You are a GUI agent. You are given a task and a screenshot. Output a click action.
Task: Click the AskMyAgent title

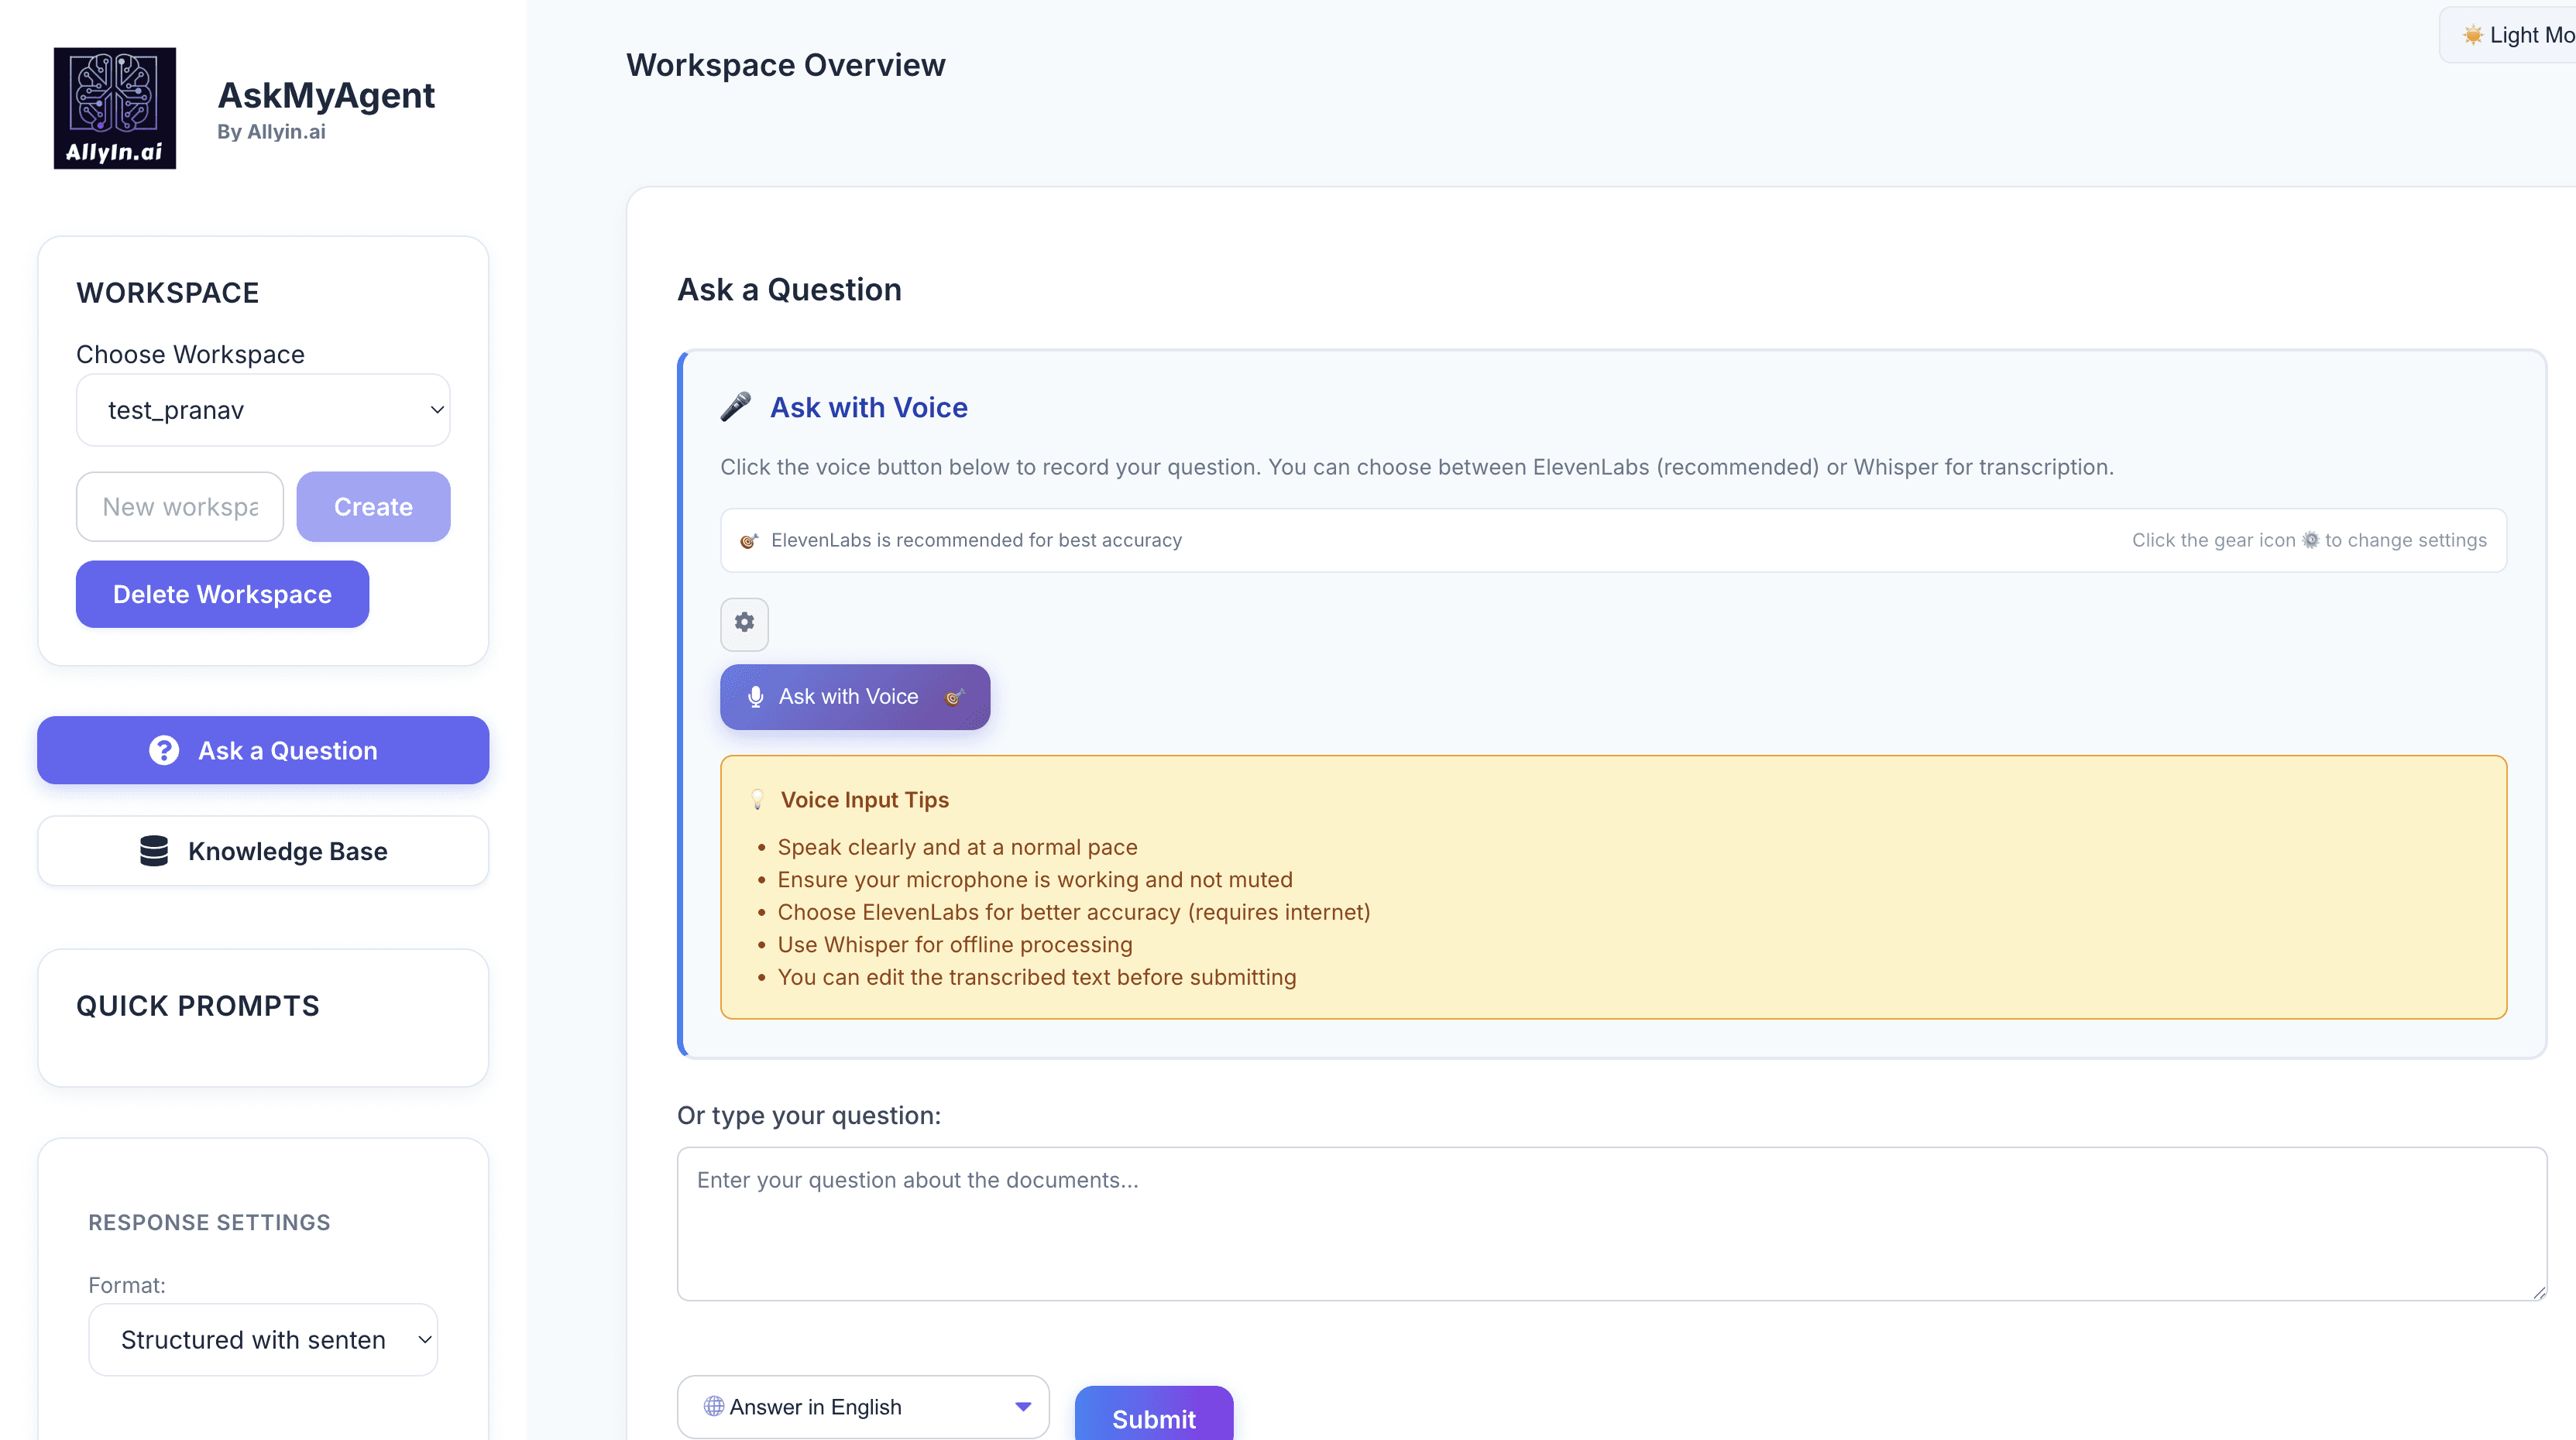(x=326, y=96)
